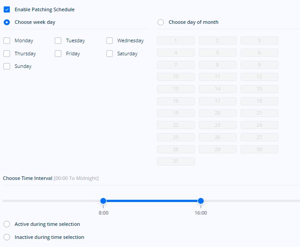Viewport: 300px width, 247px height.
Task: Tick the Tuesday checkbox
Action: 58,40
